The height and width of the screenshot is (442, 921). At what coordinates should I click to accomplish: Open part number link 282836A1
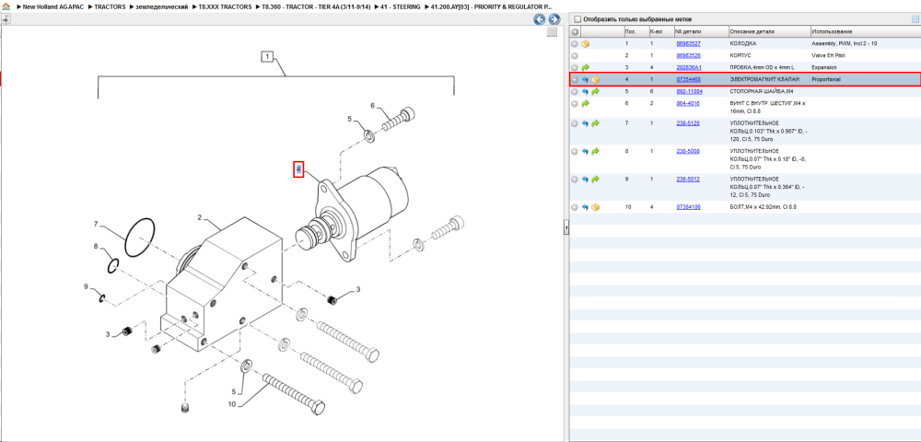click(x=688, y=67)
